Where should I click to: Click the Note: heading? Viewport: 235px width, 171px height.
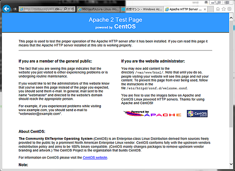coord(23,165)
